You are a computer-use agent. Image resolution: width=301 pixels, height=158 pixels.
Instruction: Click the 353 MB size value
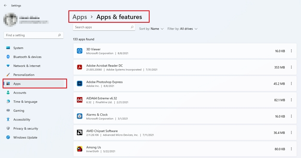click(279, 67)
